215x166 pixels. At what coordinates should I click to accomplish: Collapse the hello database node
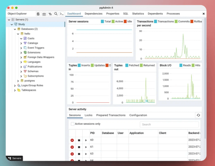pyautogui.click(x=18, y=34)
